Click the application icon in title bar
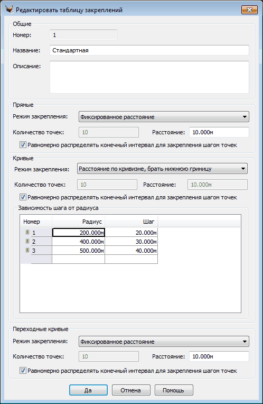The height and width of the screenshot is (404, 263). click(x=10, y=10)
